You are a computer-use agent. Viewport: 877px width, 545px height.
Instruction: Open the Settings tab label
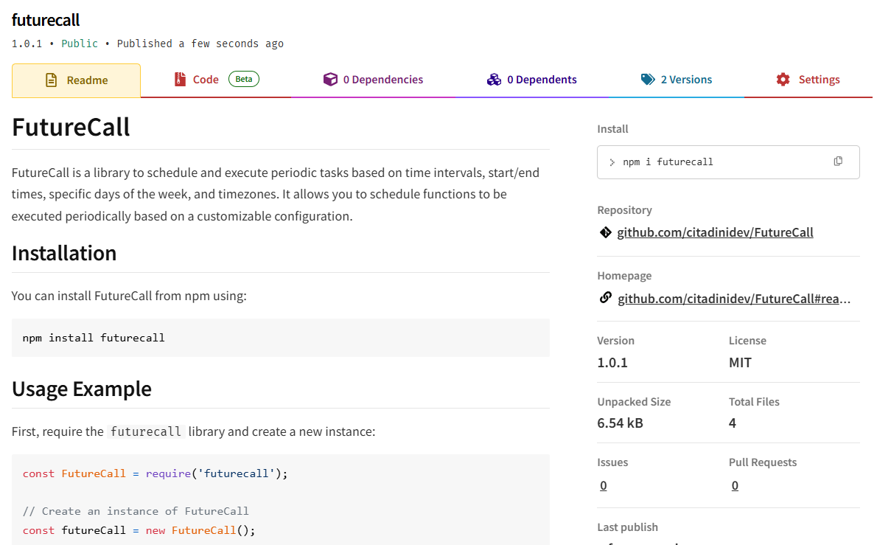819,80
